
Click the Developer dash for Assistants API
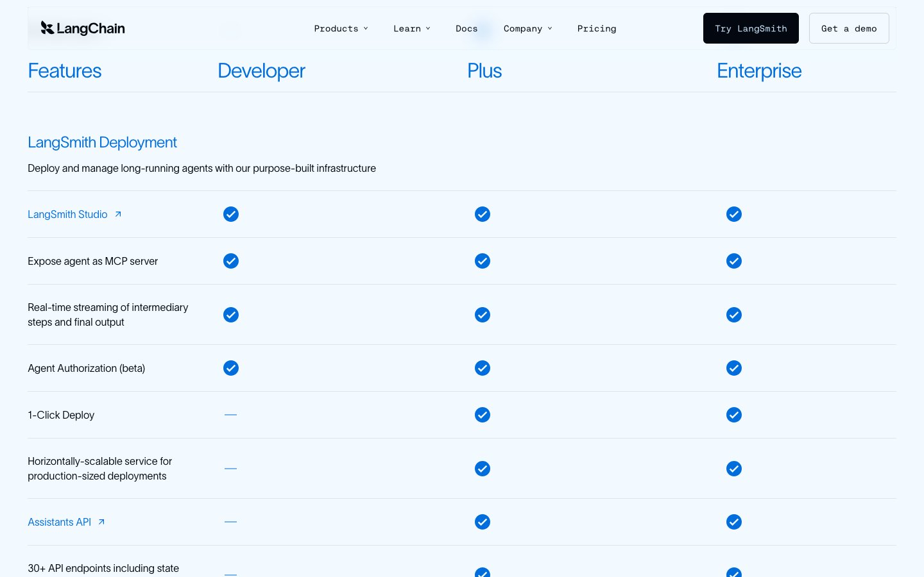(x=231, y=522)
